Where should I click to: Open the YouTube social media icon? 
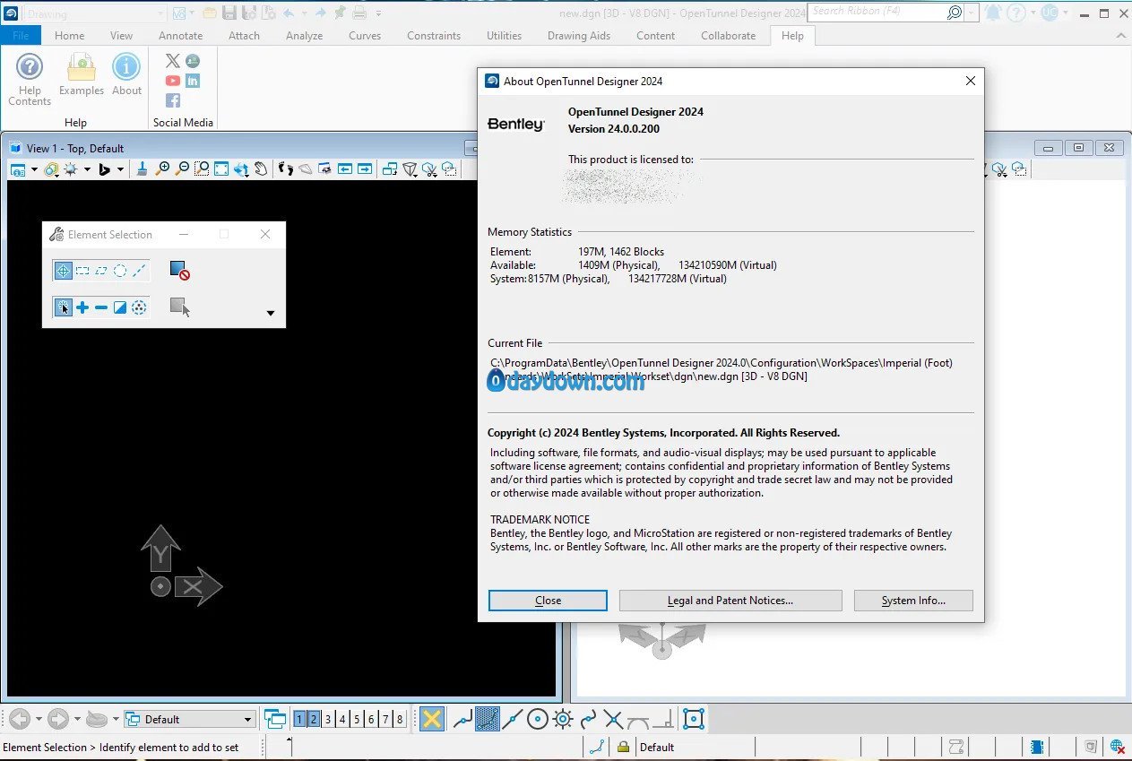tap(173, 81)
